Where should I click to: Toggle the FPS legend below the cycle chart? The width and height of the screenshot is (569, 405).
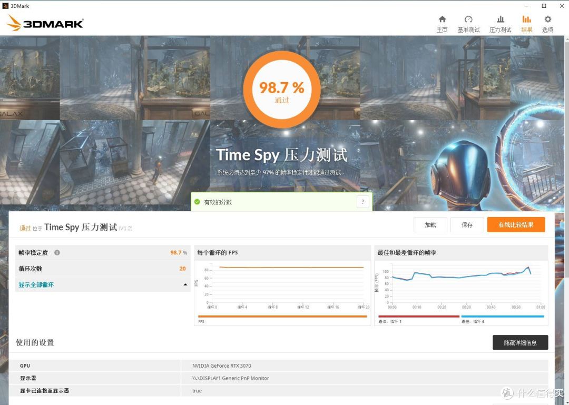click(201, 321)
